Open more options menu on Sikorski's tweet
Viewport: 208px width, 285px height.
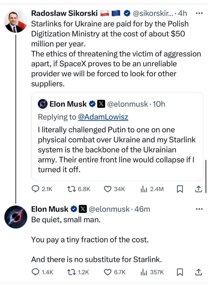point(199,13)
